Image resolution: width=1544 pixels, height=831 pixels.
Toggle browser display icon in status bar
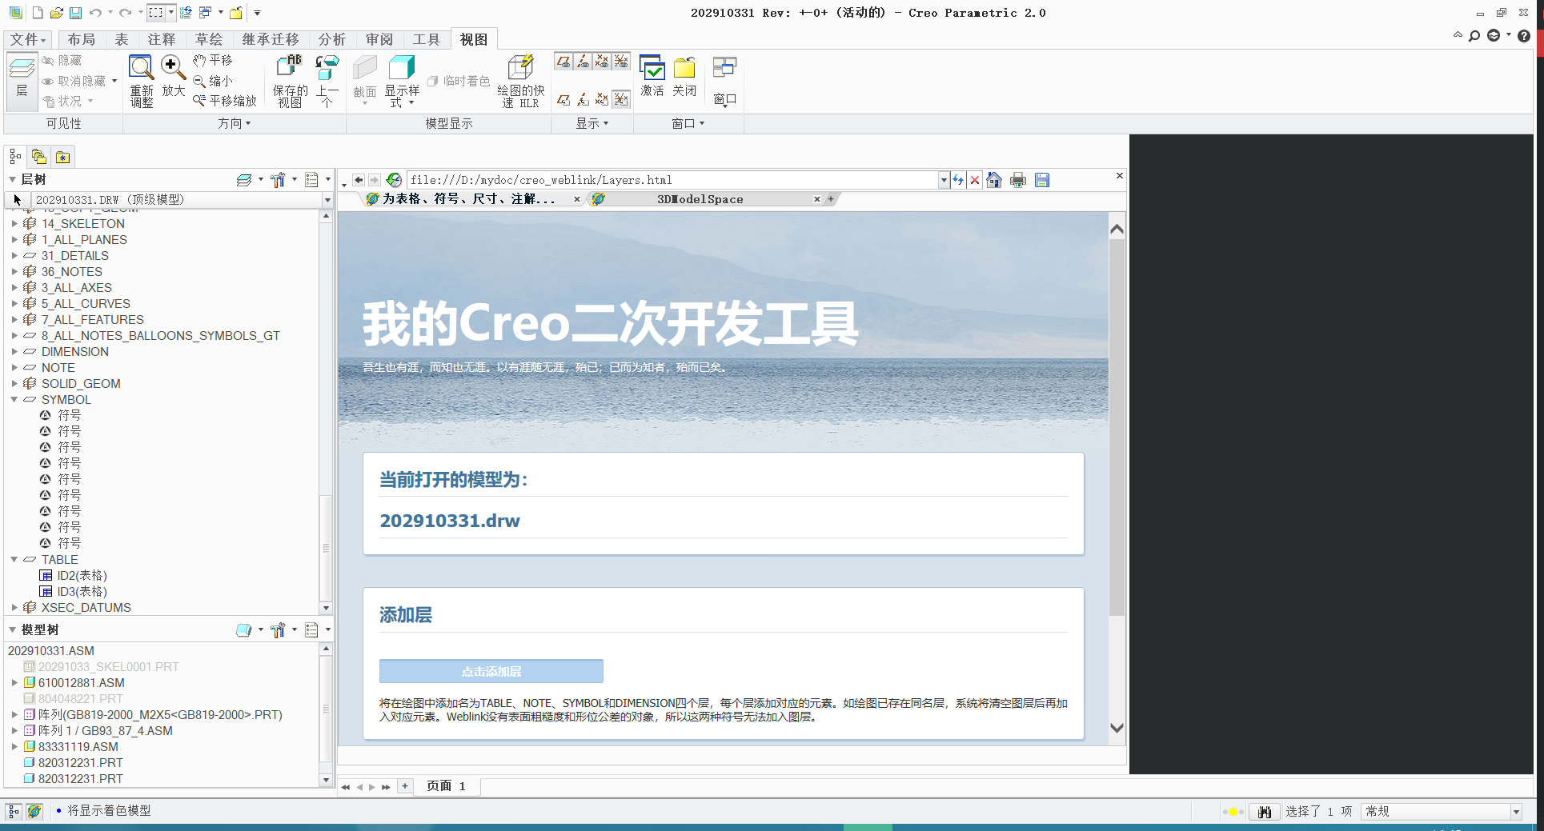click(34, 811)
